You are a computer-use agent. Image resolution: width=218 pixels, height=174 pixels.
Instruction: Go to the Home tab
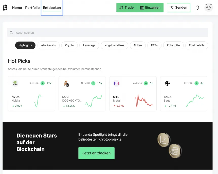(x=17, y=8)
